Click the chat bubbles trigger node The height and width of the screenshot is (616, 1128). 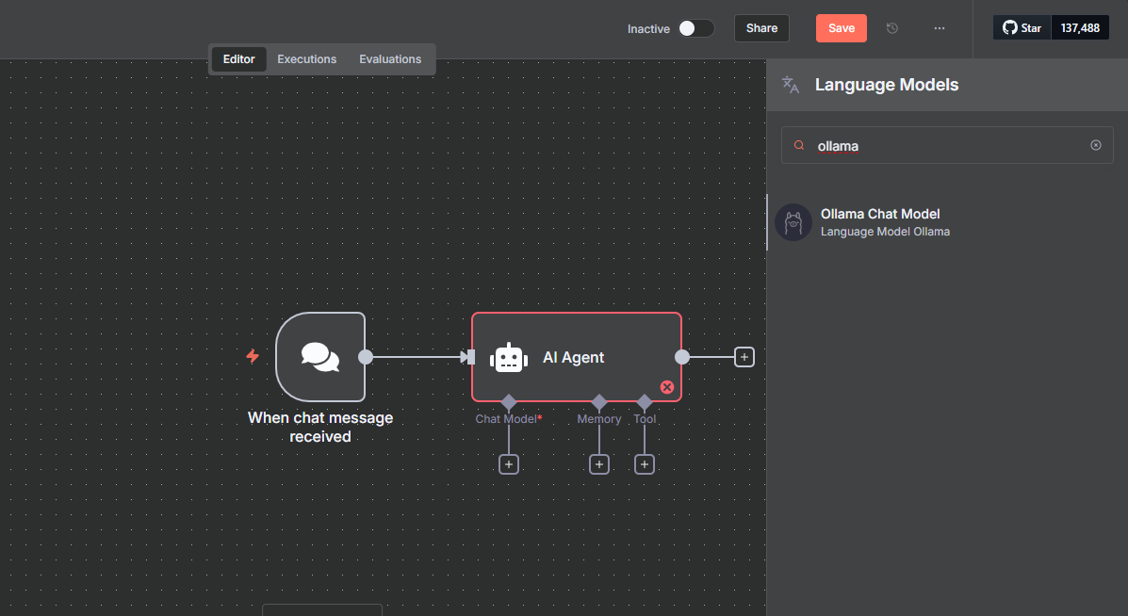(320, 357)
